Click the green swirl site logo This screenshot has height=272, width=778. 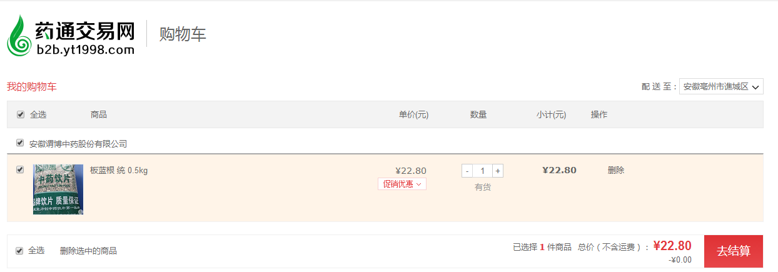(20, 36)
